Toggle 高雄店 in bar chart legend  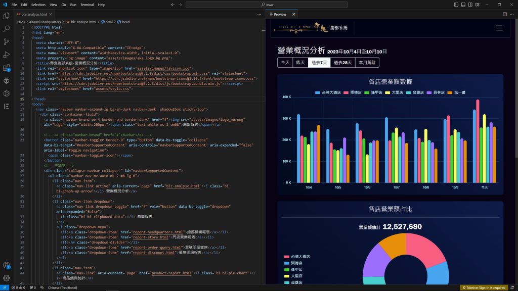[x=415, y=93]
